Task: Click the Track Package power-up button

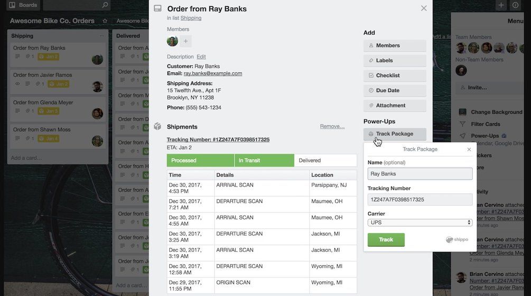Action: coord(394,134)
